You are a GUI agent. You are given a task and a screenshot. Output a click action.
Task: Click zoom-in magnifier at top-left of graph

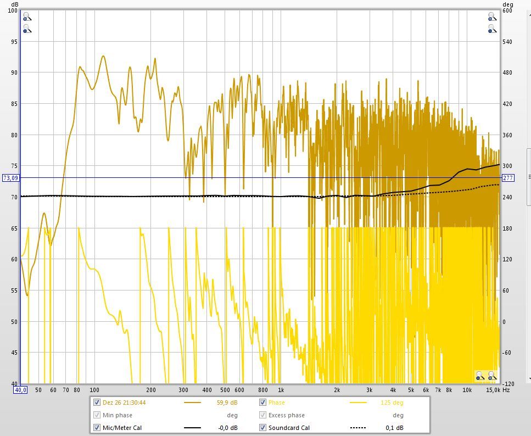tap(27, 18)
